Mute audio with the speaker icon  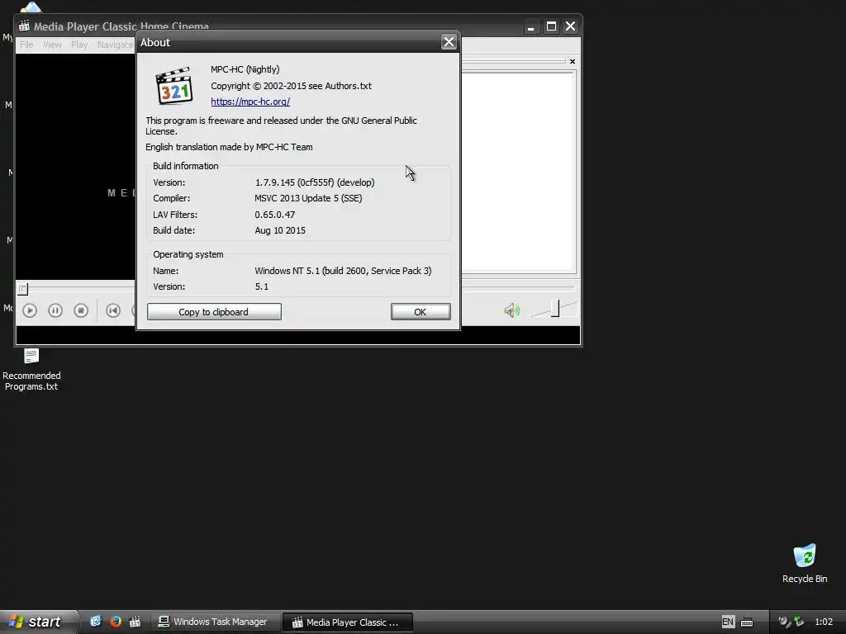(x=511, y=310)
